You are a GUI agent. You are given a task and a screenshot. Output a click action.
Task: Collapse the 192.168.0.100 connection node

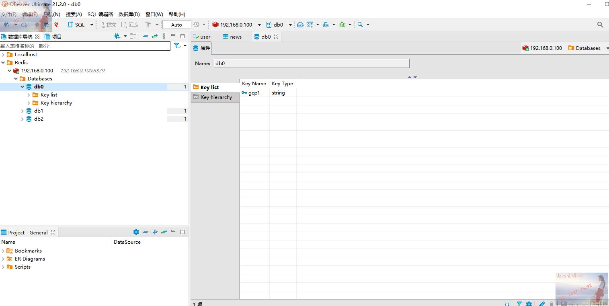[x=10, y=71]
